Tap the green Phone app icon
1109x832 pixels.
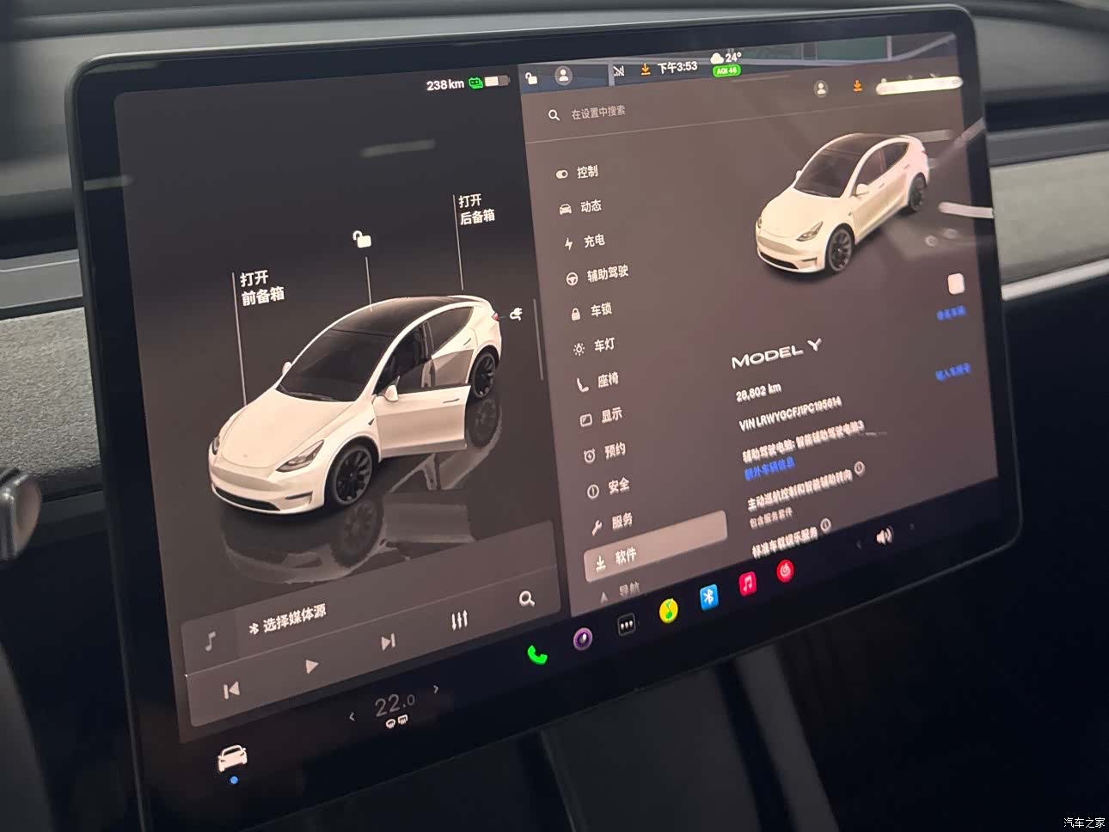pos(537,655)
